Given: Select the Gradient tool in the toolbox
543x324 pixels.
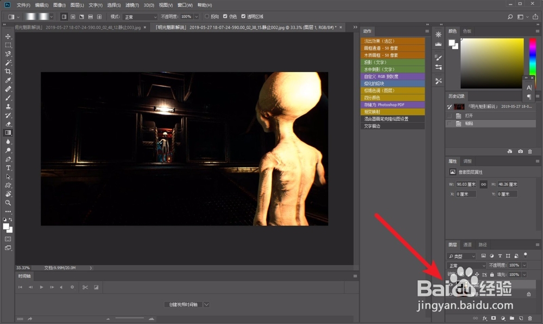Looking at the screenshot, I should 8,133.
